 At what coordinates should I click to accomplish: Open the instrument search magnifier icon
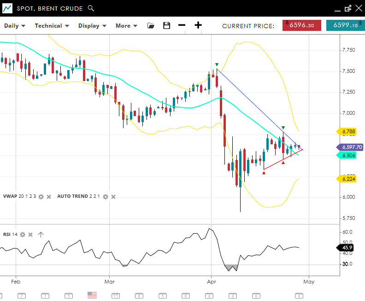pyautogui.click(x=91, y=8)
